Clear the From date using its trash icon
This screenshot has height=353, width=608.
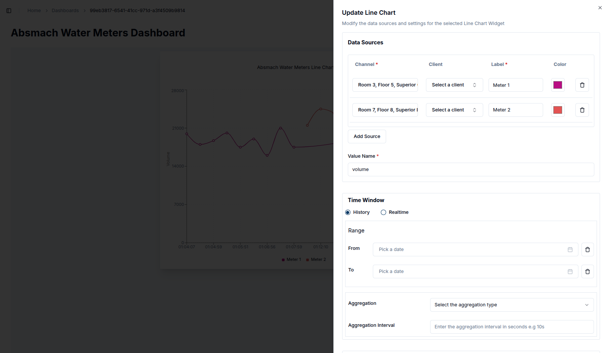click(587, 249)
